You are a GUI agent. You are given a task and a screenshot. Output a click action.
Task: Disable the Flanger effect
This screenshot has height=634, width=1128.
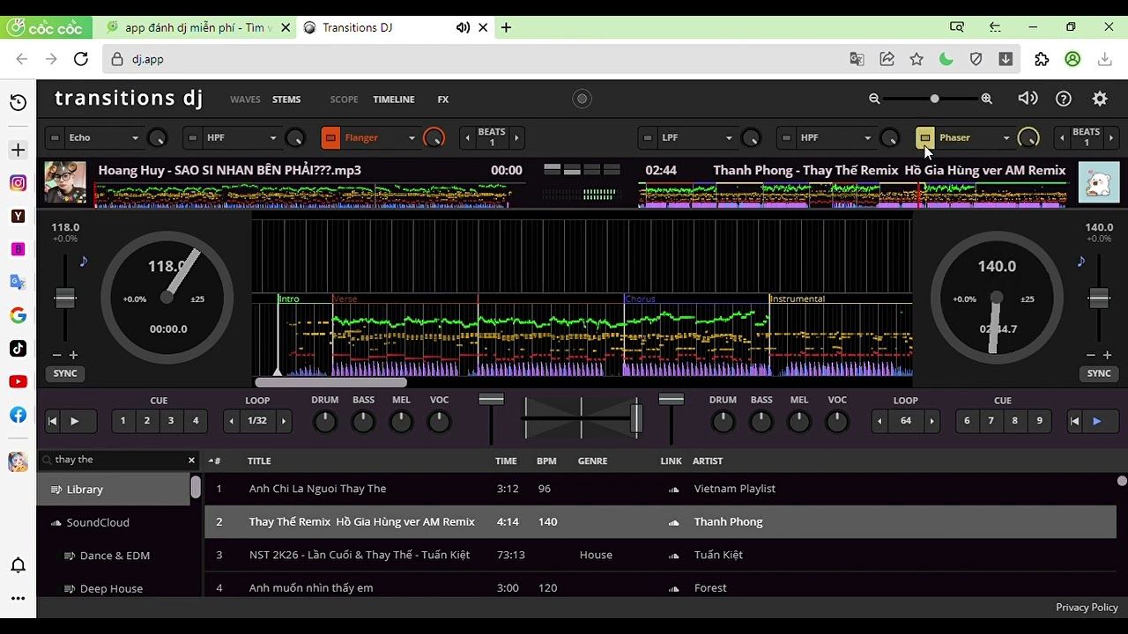click(x=330, y=137)
